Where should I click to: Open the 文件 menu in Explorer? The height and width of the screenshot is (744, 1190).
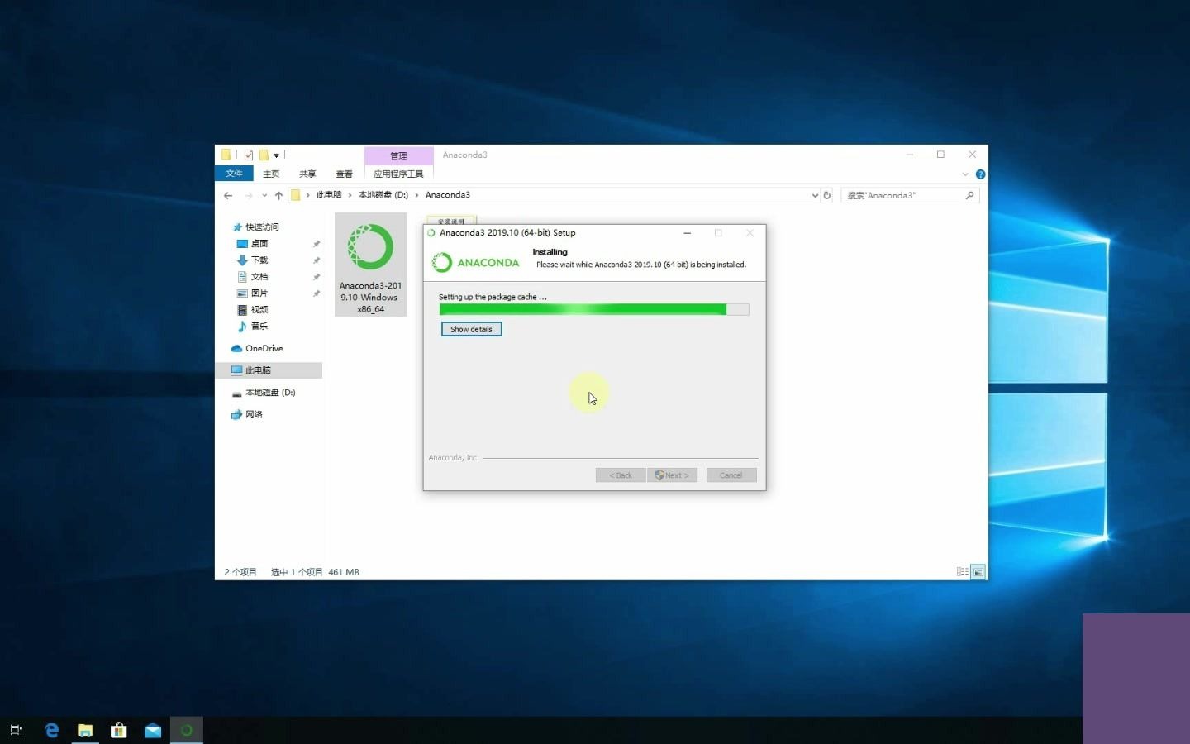tap(234, 174)
